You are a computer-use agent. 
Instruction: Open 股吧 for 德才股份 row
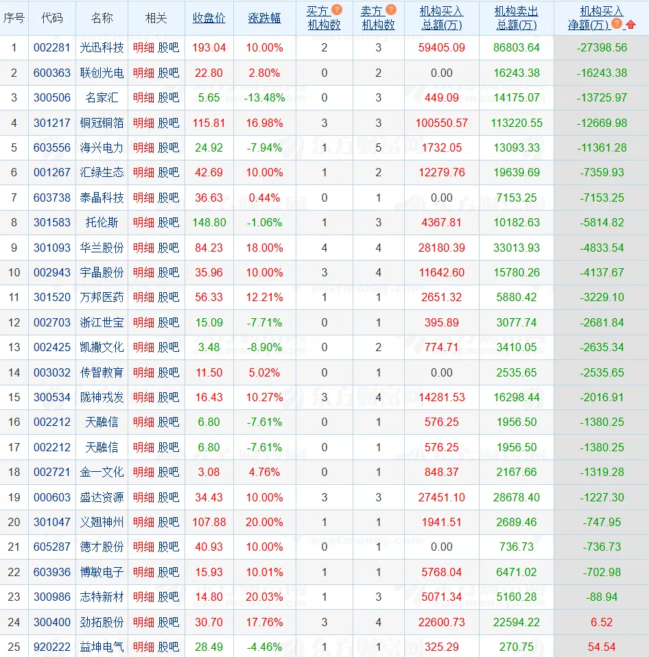[169, 547]
